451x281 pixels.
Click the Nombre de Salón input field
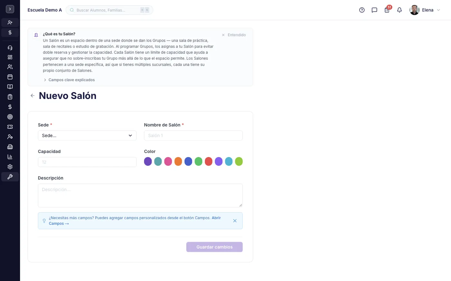[x=193, y=136]
